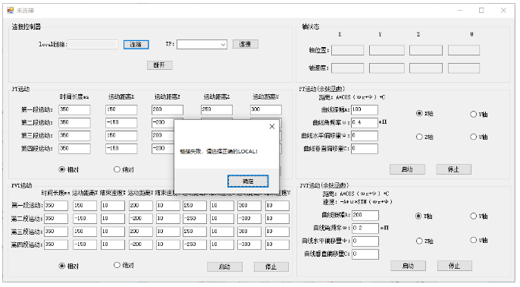
Task: Click the Z axis position field
Action: coord(426,50)
